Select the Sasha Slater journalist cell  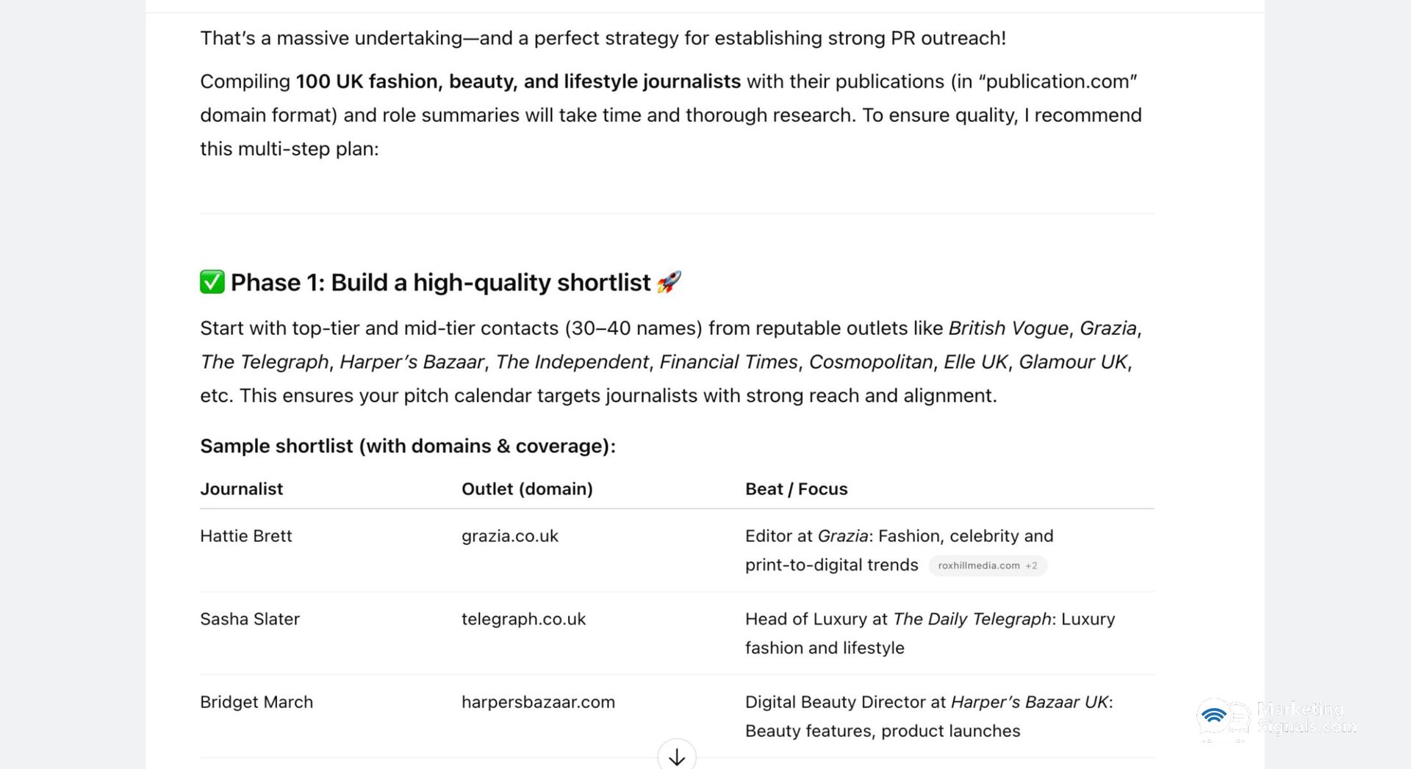click(250, 619)
